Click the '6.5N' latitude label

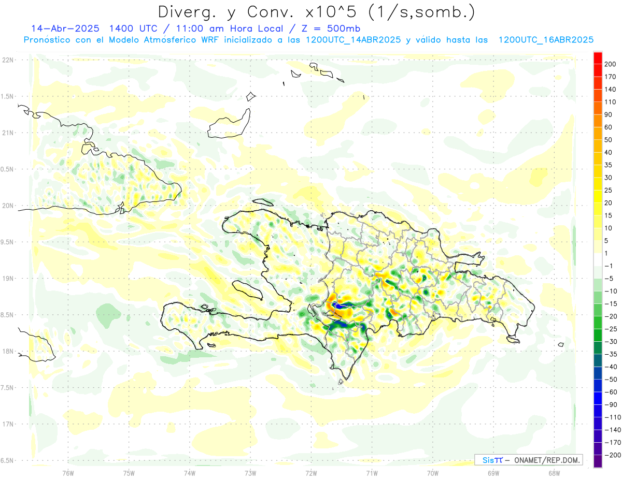point(7,461)
